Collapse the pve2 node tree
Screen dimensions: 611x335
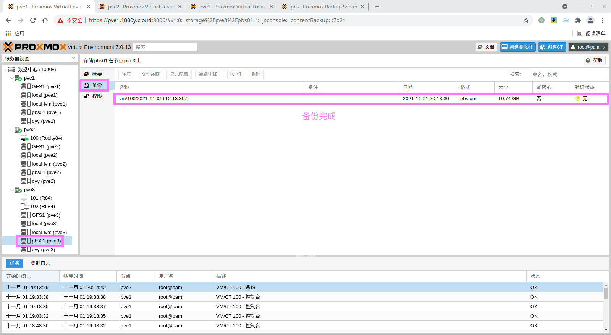[11, 130]
